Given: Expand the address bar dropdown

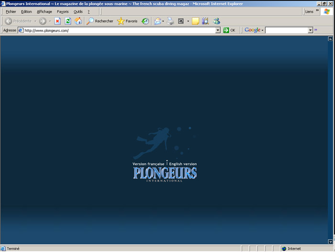Looking at the screenshot, I should tap(218, 30).
